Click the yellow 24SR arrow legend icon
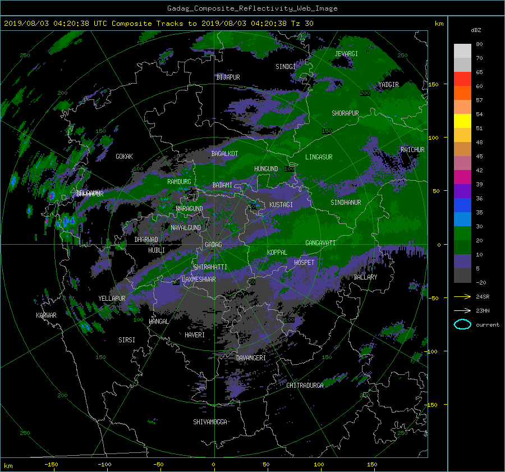Screen dimensions: 505x472 462,296
